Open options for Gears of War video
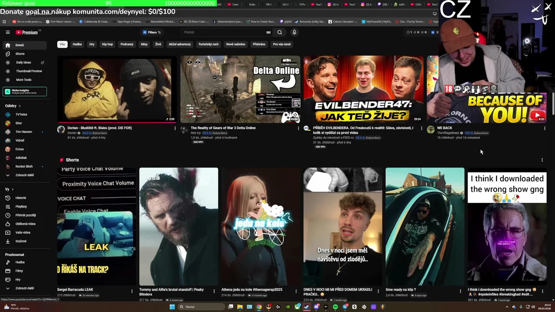 (298, 128)
